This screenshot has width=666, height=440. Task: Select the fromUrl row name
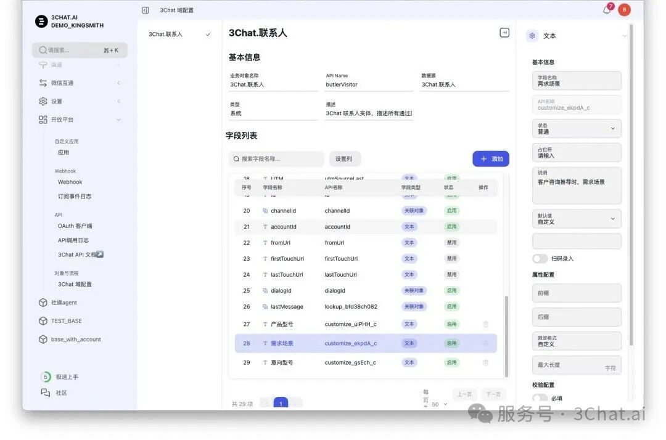281,243
